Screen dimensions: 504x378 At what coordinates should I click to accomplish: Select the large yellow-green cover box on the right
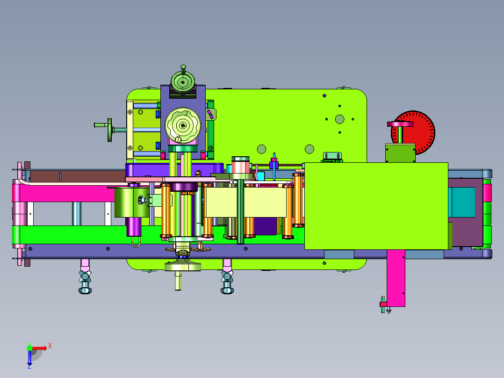pos(376,206)
